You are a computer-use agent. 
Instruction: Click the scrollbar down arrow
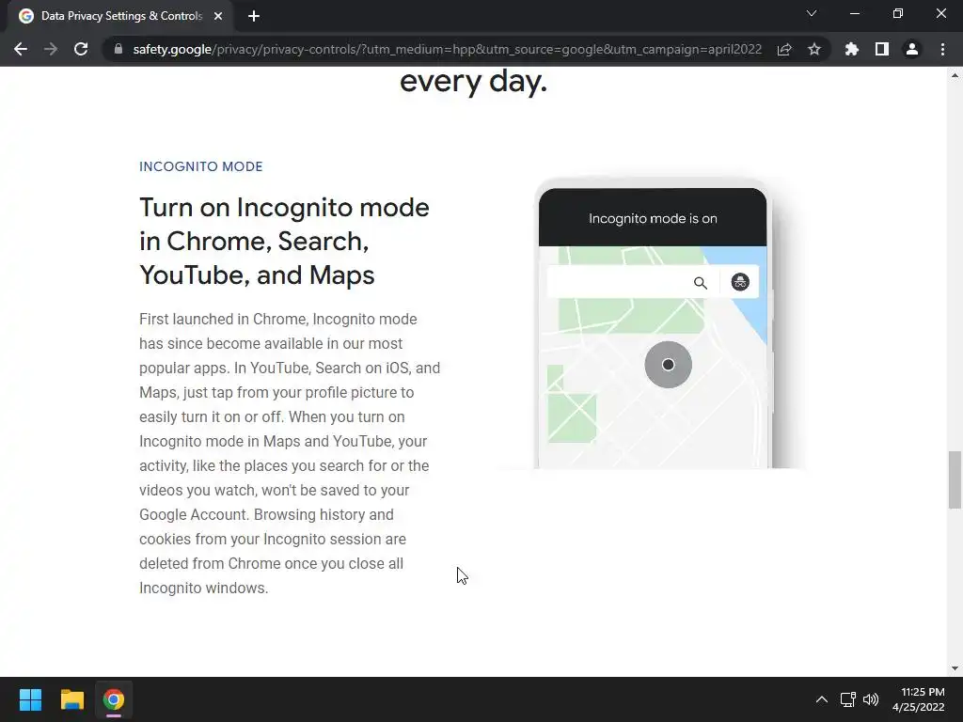click(x=955, y=668)
